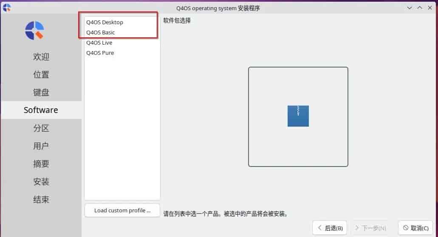The width and height of the screenshot is (438, 237).
Task: Pick Q4OS Pure in product list
Action: 122,53
